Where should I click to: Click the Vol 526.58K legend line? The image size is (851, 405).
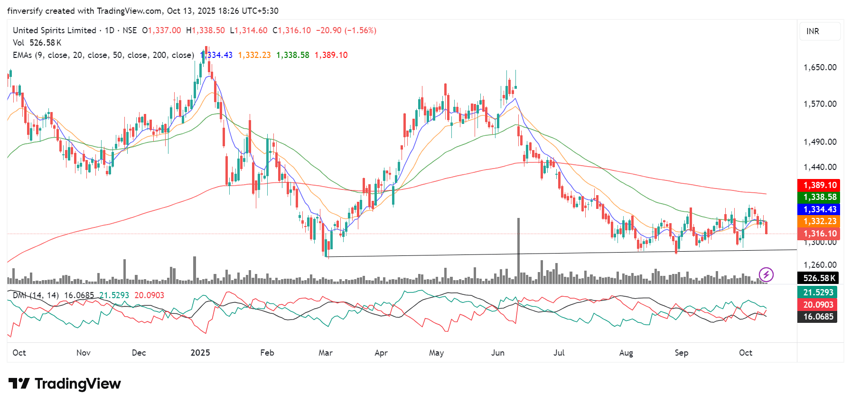[37, 43]
